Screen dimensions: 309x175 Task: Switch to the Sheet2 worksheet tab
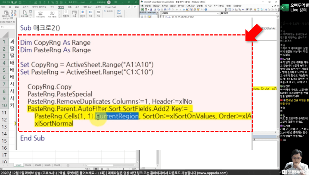pos(29,165)
